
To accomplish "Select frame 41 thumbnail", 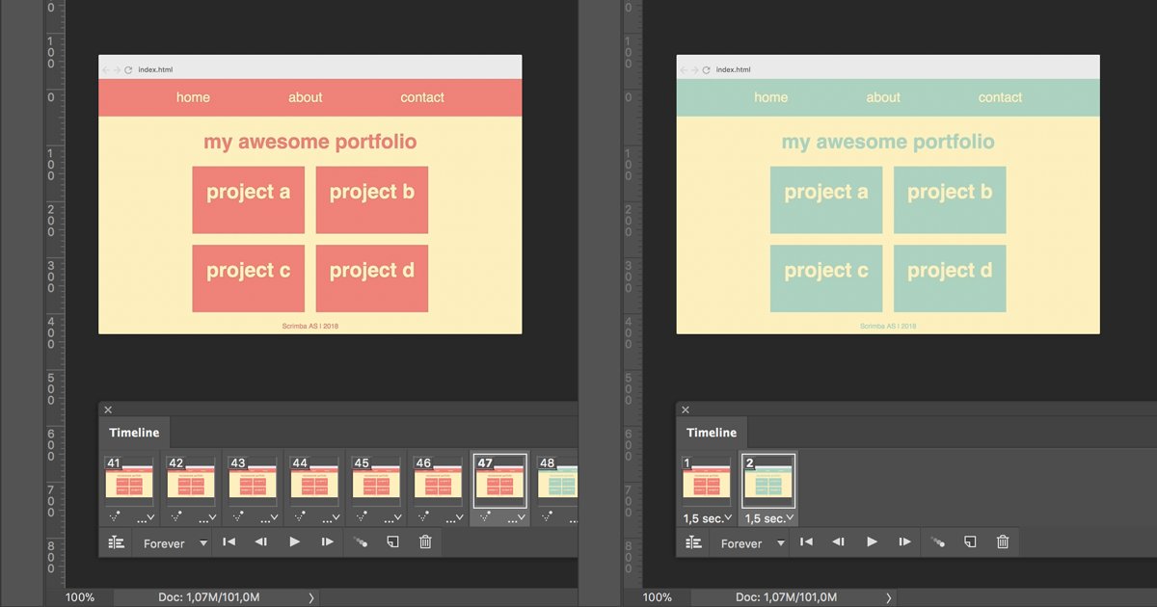I will tap(129, 480).
